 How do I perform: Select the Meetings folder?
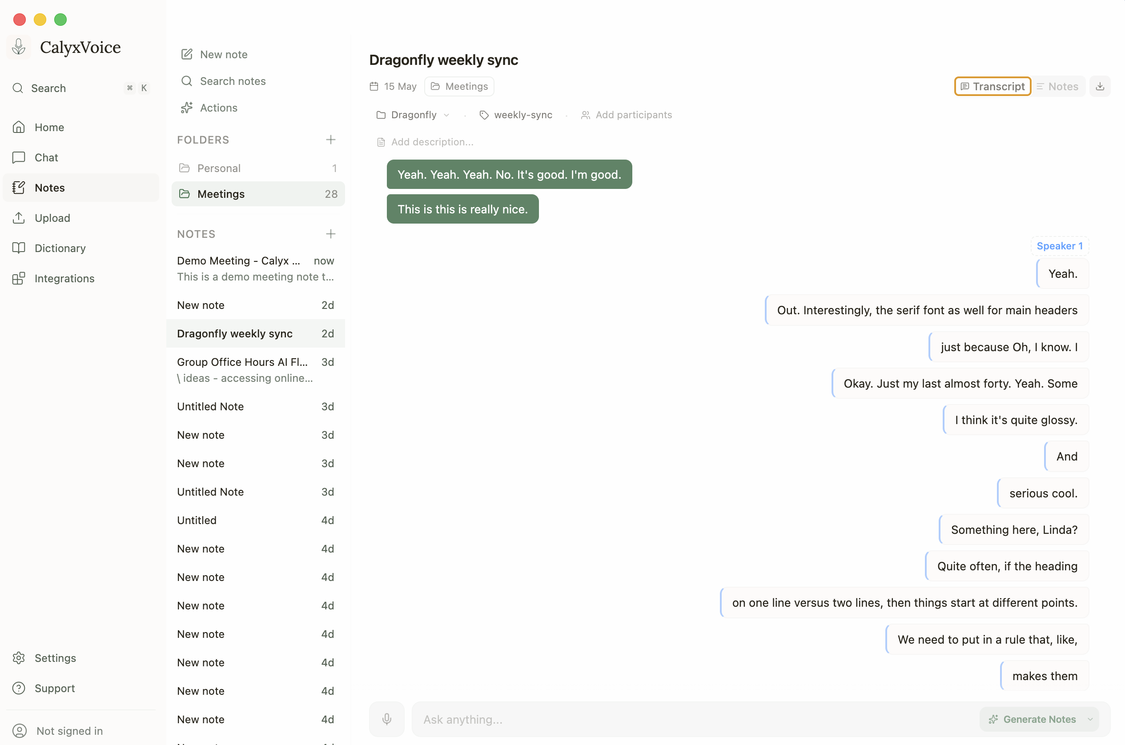(x=258, y=194)
